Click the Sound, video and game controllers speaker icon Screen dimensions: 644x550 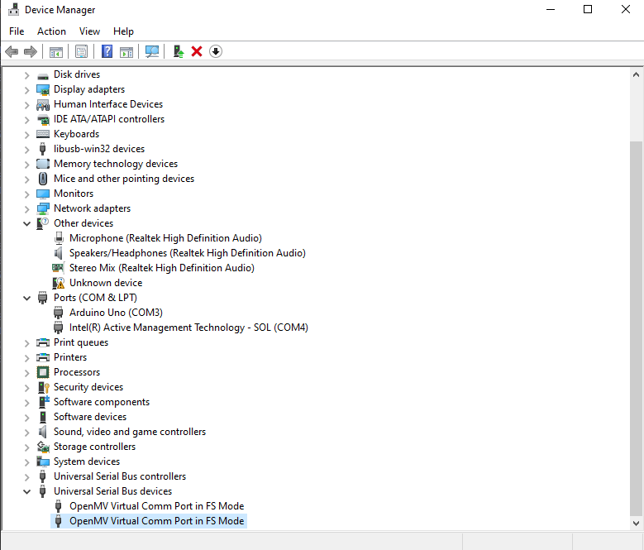pos(43,432)
